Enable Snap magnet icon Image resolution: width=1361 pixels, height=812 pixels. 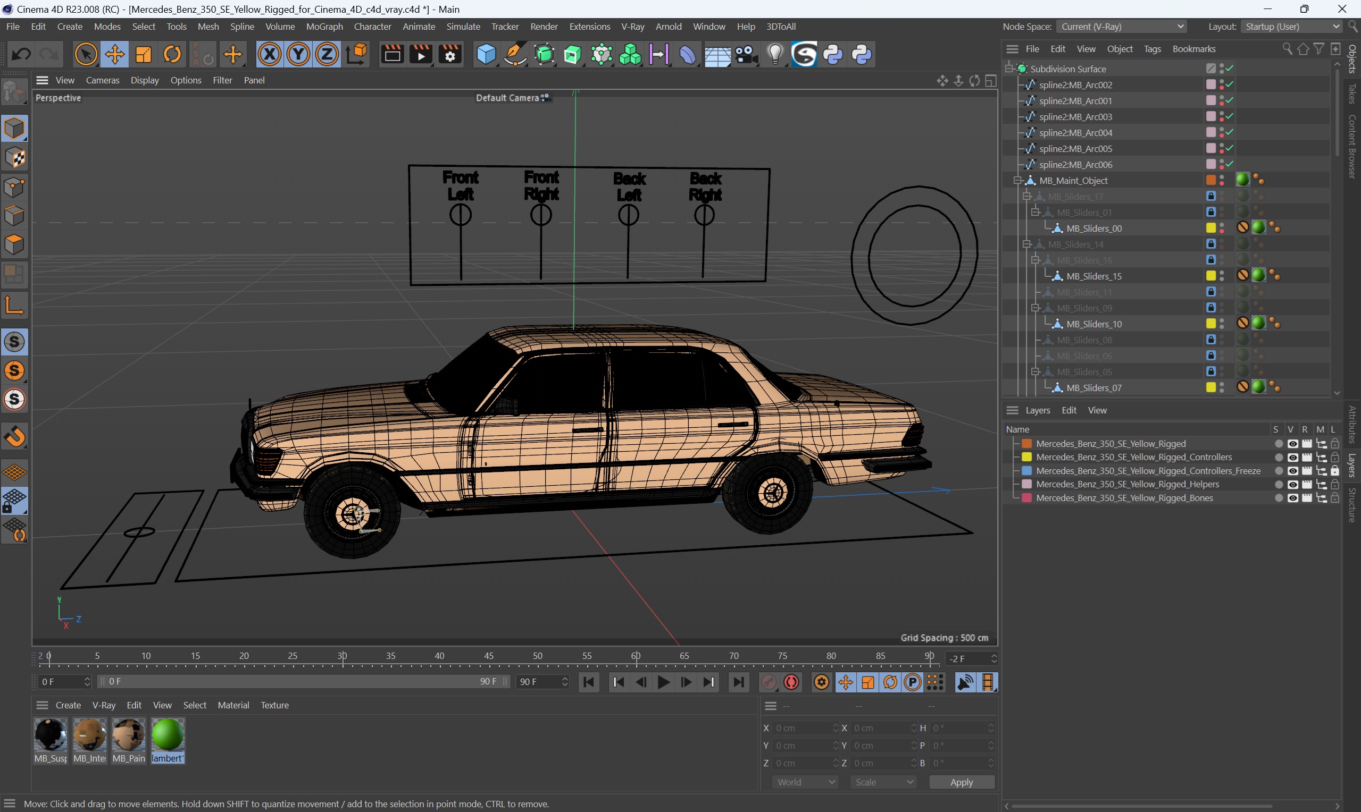click(x=14, y=436)
